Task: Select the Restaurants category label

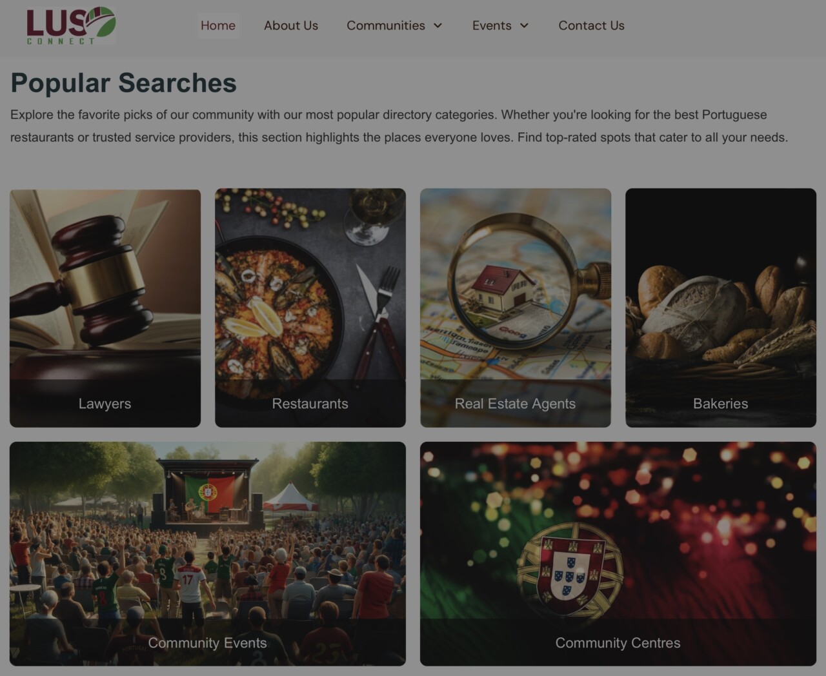Action: click(310, 404)
